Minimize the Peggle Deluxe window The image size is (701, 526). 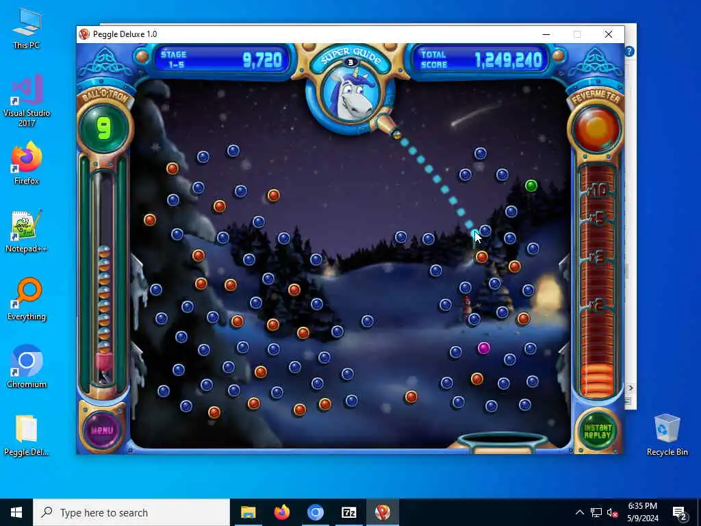(546, 34)
